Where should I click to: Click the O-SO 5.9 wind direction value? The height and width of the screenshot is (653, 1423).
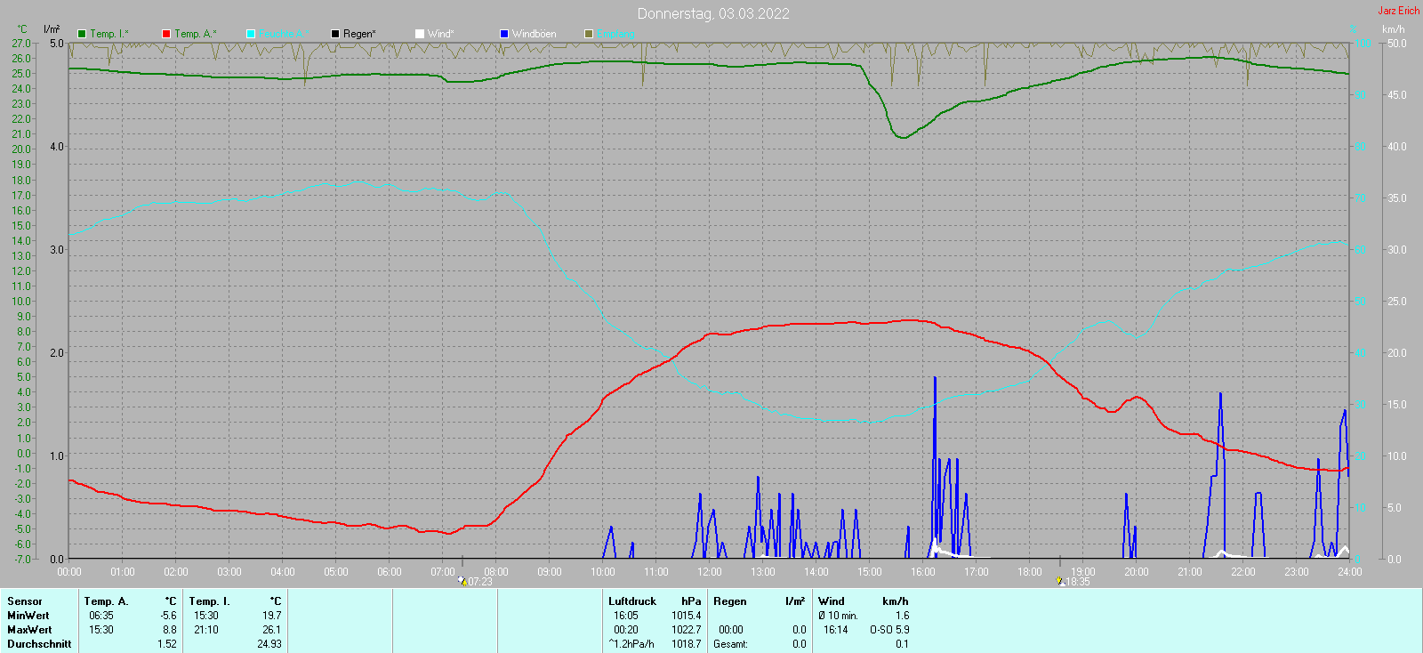(x=889, y=630)
